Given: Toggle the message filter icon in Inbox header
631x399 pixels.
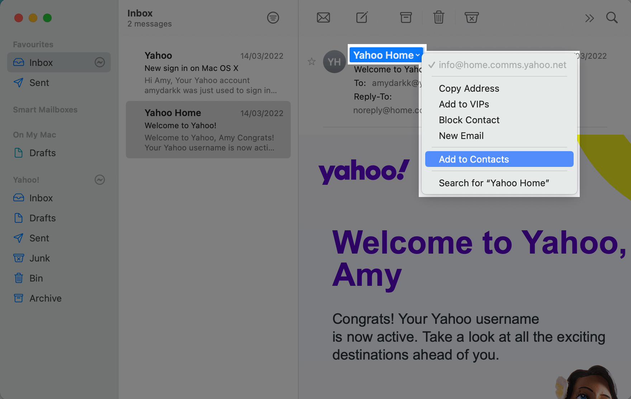Looking at the screenshot, I should (x=273, y=18).
